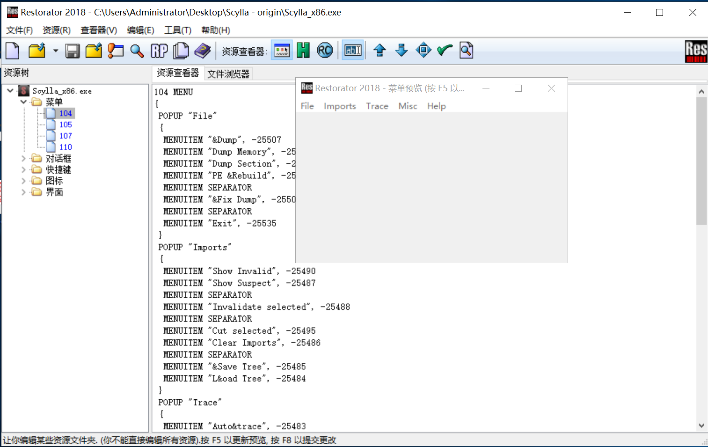Click the green checkmark commit icon
The width and height of the screenshot is (708, 447).
click(x=445, y=50)
